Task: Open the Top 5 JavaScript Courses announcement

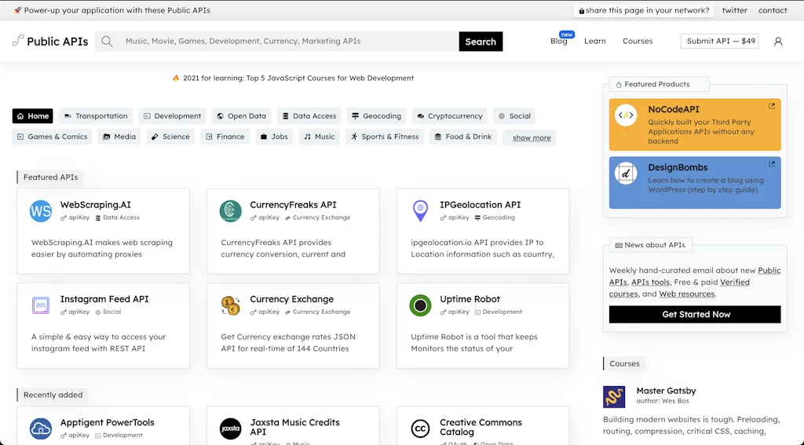Action: click(x=298, y=78)
